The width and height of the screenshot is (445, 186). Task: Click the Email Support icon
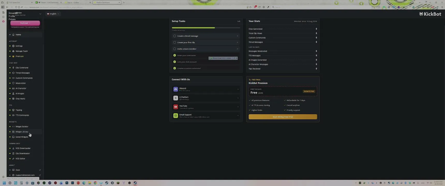(176, 115)
